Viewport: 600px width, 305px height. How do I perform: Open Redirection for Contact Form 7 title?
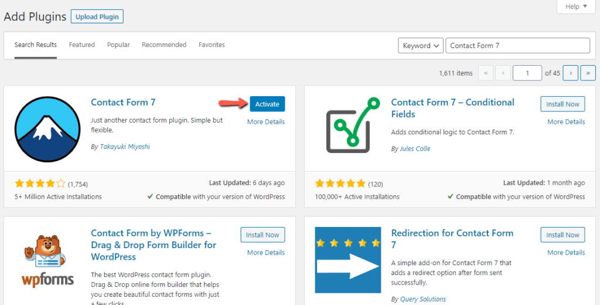click(x=452, y=239)
